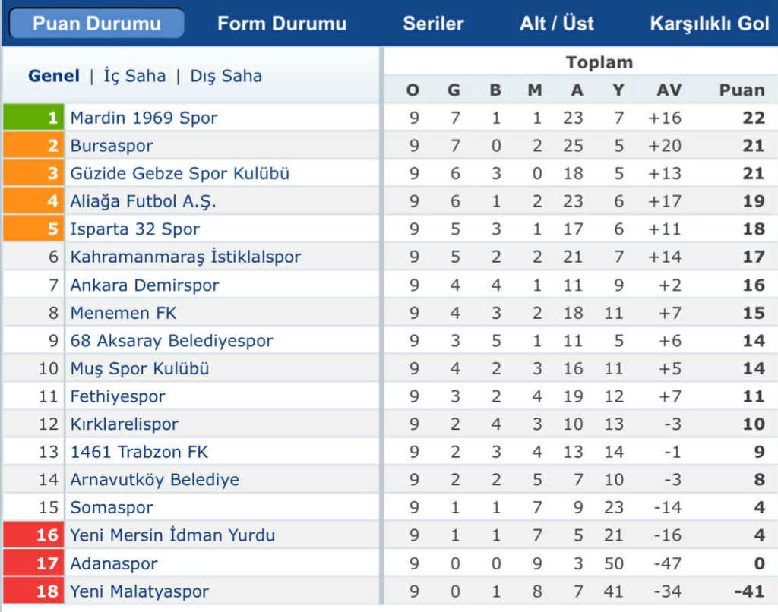Select 1461 Trabzon FK in the table
Screen dimensions: 778x612
pyautogui.click(x=139, y=452)
